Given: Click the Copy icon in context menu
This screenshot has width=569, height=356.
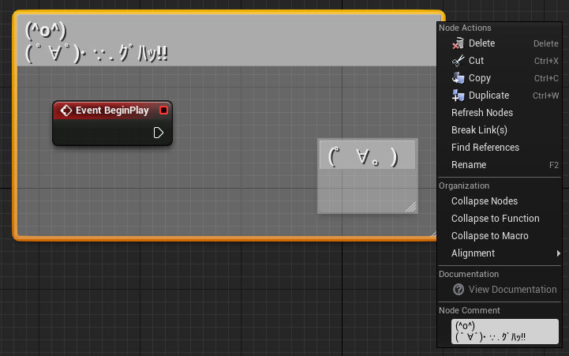Looking at the screenshot, I should (x=458, y=78).
